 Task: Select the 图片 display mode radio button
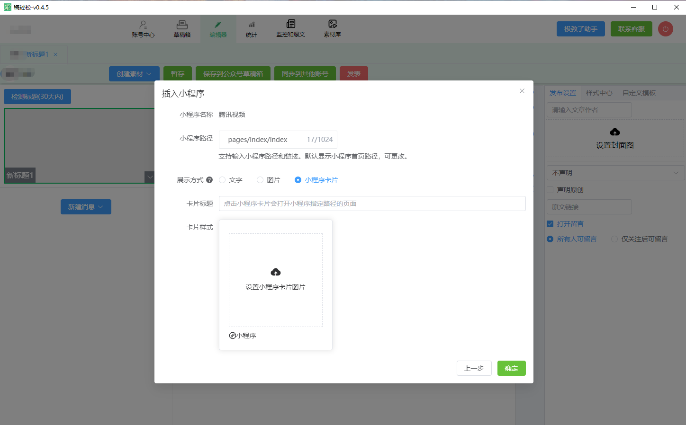point(260,180)
